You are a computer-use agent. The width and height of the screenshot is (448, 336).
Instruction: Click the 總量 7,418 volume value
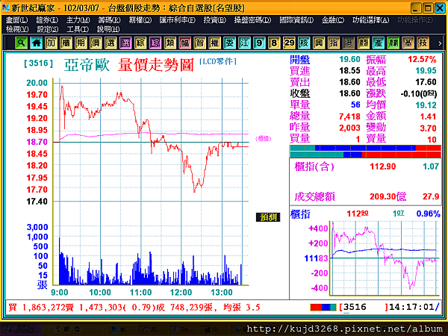pos(349,116)
